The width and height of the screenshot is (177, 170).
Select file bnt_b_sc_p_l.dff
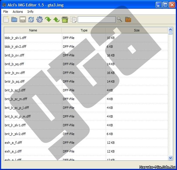point(17,108)
